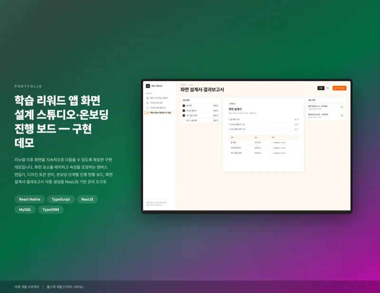Screen dimensions: 380x293
Task: Click the orange 문서 생성 button
Action: [x=339, y=88]
